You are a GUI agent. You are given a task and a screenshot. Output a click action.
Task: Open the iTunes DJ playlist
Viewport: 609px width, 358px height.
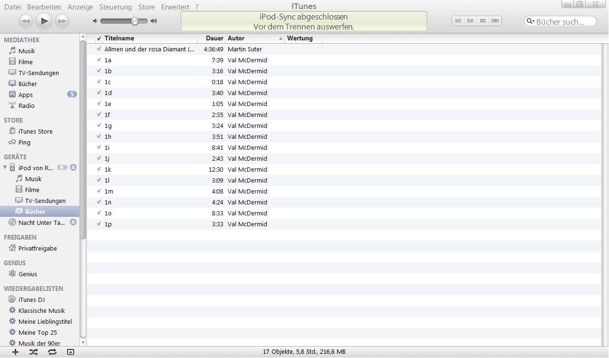point(31,300)
